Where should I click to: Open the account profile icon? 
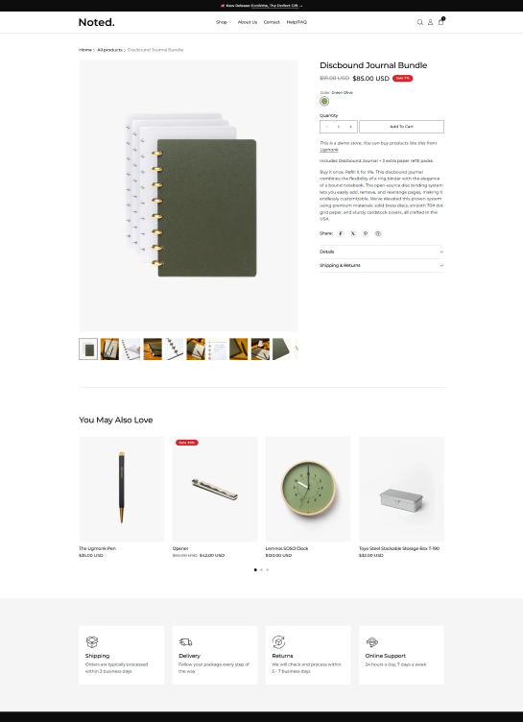point(430,22)
